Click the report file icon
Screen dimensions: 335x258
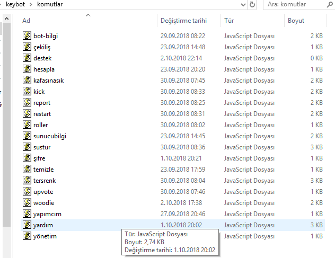tap(27, 102)
